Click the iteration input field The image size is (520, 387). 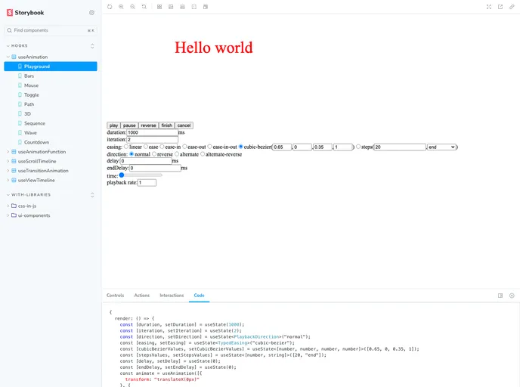click(153, 140)
